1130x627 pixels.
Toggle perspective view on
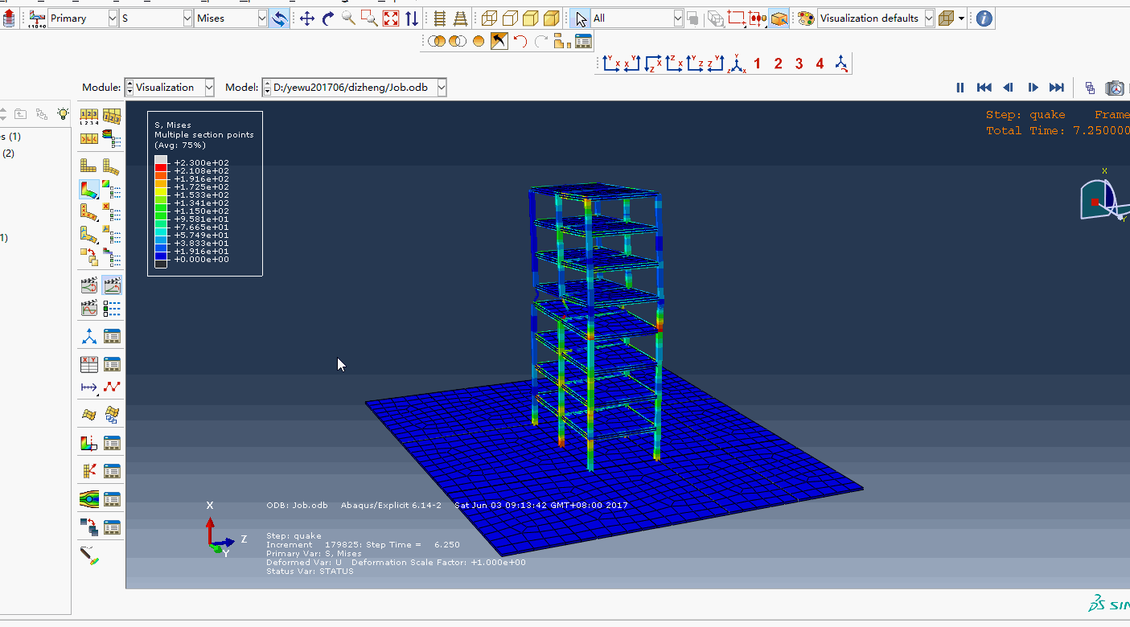pyautogui.click(x=461, y=18)
